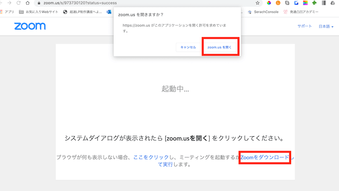This screenshot has height=191, width=339.
Task: Click the lock icon in the address bar
Action: point(39,3)
